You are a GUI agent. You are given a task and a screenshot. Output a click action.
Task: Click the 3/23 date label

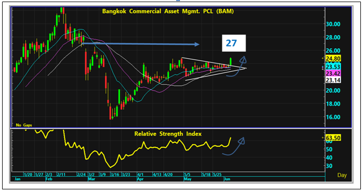pyautogui.click(x=126, y=174)
